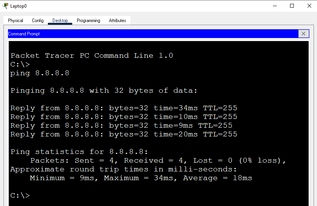Viewport: 317px width, 206px height.
Task: Click the reply line with time=20ms
Action: click(124, 134)
